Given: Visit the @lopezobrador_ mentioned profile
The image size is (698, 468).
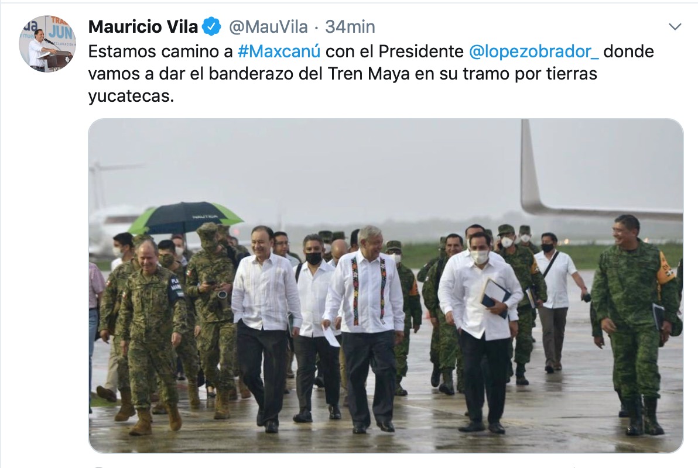Looking at the screenshot, I should [533, 51].
